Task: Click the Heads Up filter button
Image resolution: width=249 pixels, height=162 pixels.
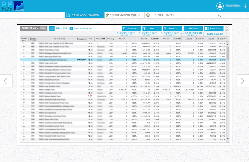Action: pyautogui.click(x=172, y=29)
